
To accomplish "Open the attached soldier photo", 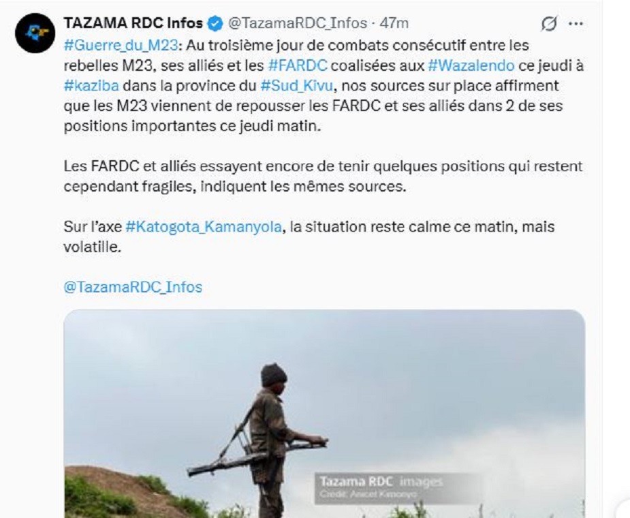I will tap(324, 414).
